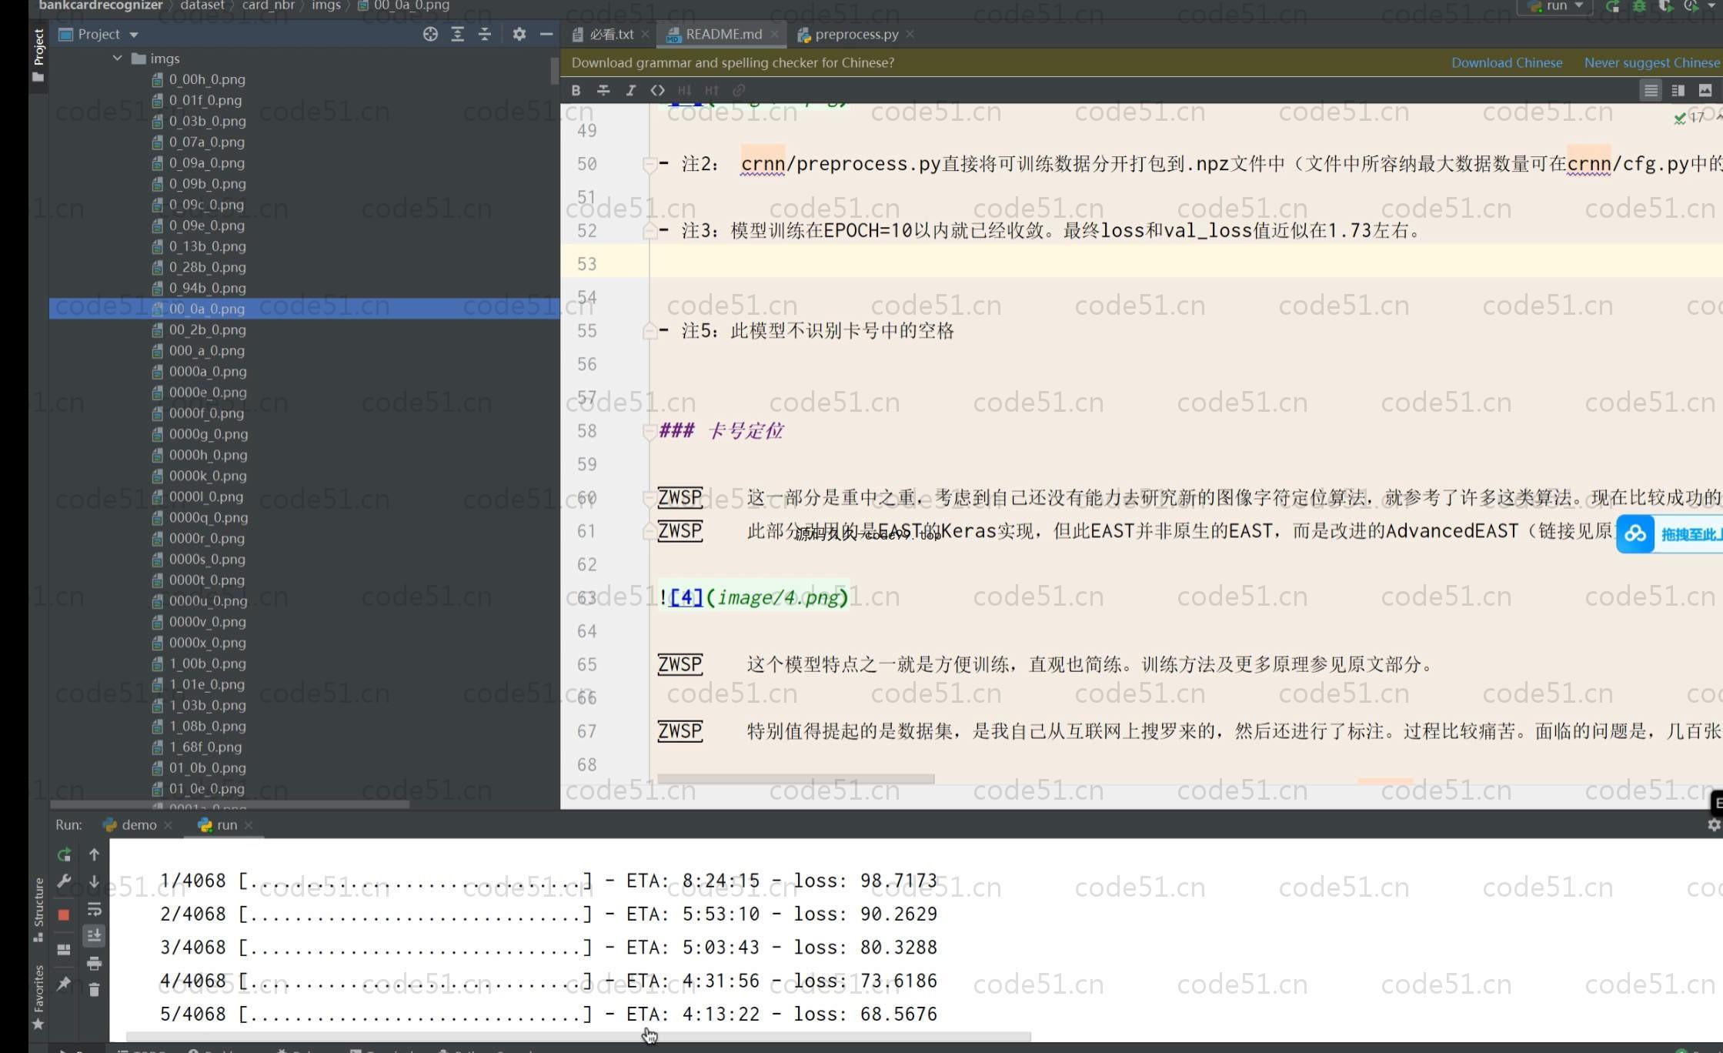The width and height of the screenshot is (1723, 1053).
Task: Click the Download Chinese link
Action: (x=1507, y=62)
